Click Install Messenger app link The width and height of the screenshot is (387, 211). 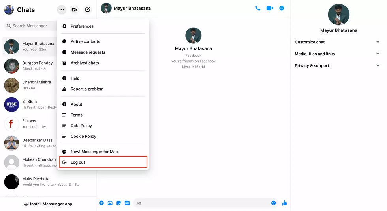tap(48, 204)
